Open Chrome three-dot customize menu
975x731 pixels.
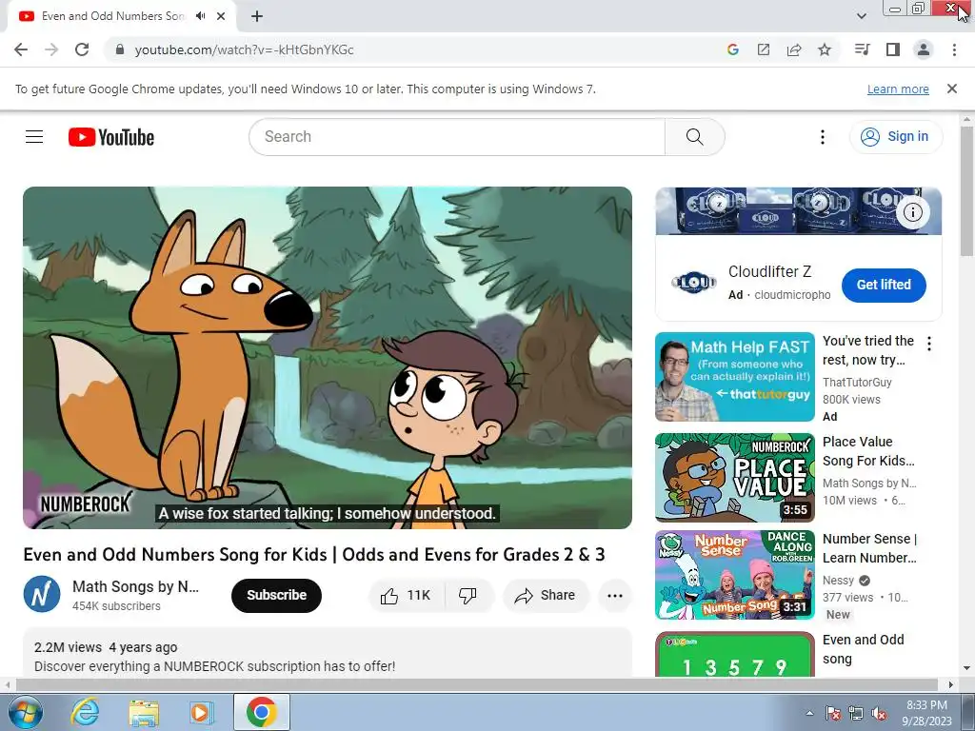(954, 49)
